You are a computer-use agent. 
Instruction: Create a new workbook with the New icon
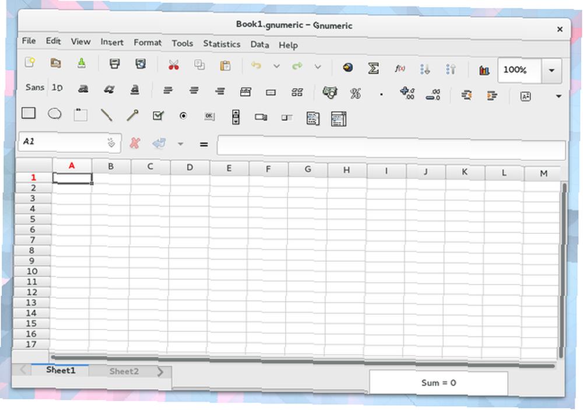point(30,62)
